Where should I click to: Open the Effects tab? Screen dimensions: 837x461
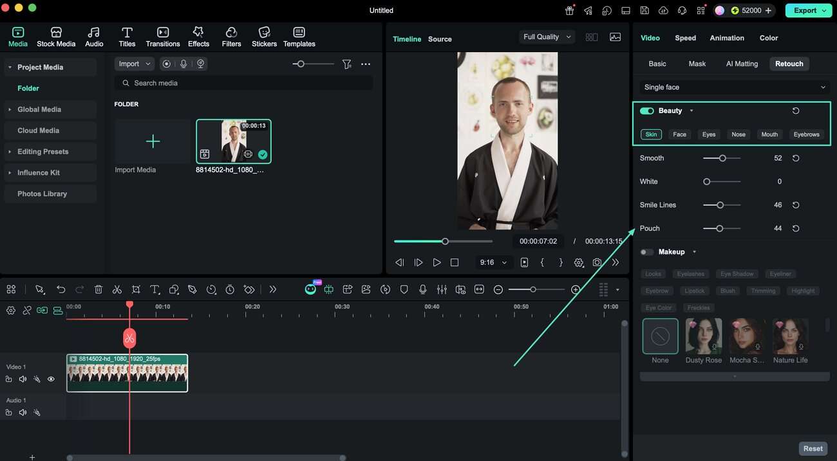pyautogui.click(x=198, y=37)
